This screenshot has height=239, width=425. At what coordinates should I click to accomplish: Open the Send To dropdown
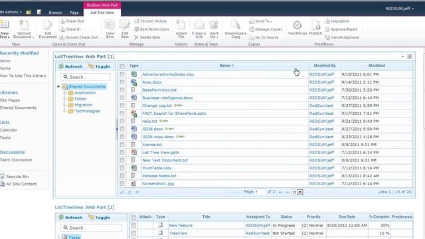pyautogui.click(x=260, y=21)
